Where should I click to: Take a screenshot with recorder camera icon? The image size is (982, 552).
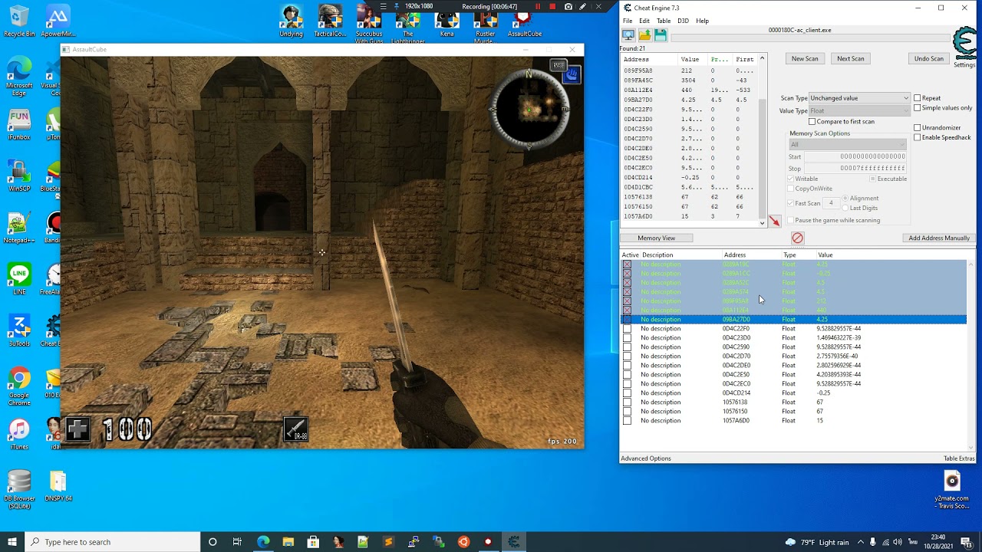tap(568, 7)
